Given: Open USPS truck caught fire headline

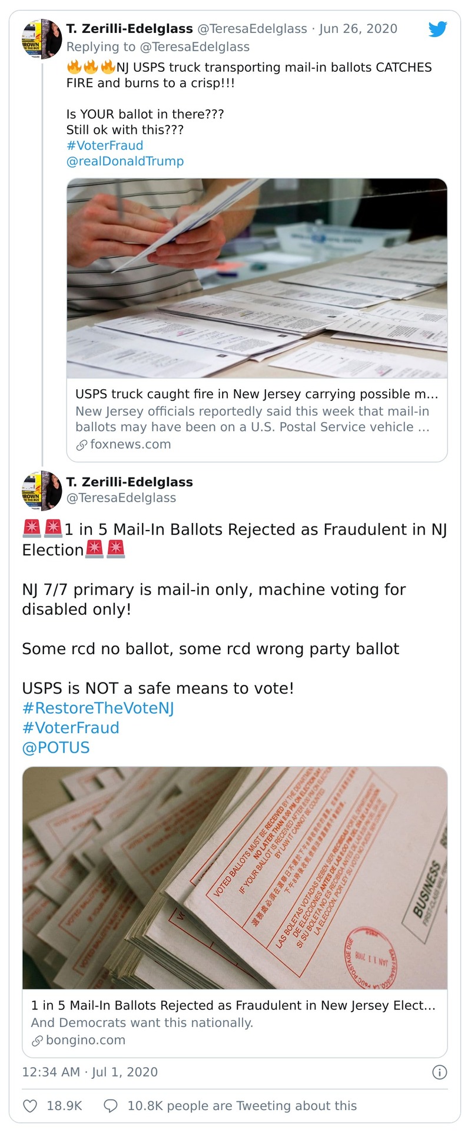Looking at the screenshot, I should click(257, 394).
